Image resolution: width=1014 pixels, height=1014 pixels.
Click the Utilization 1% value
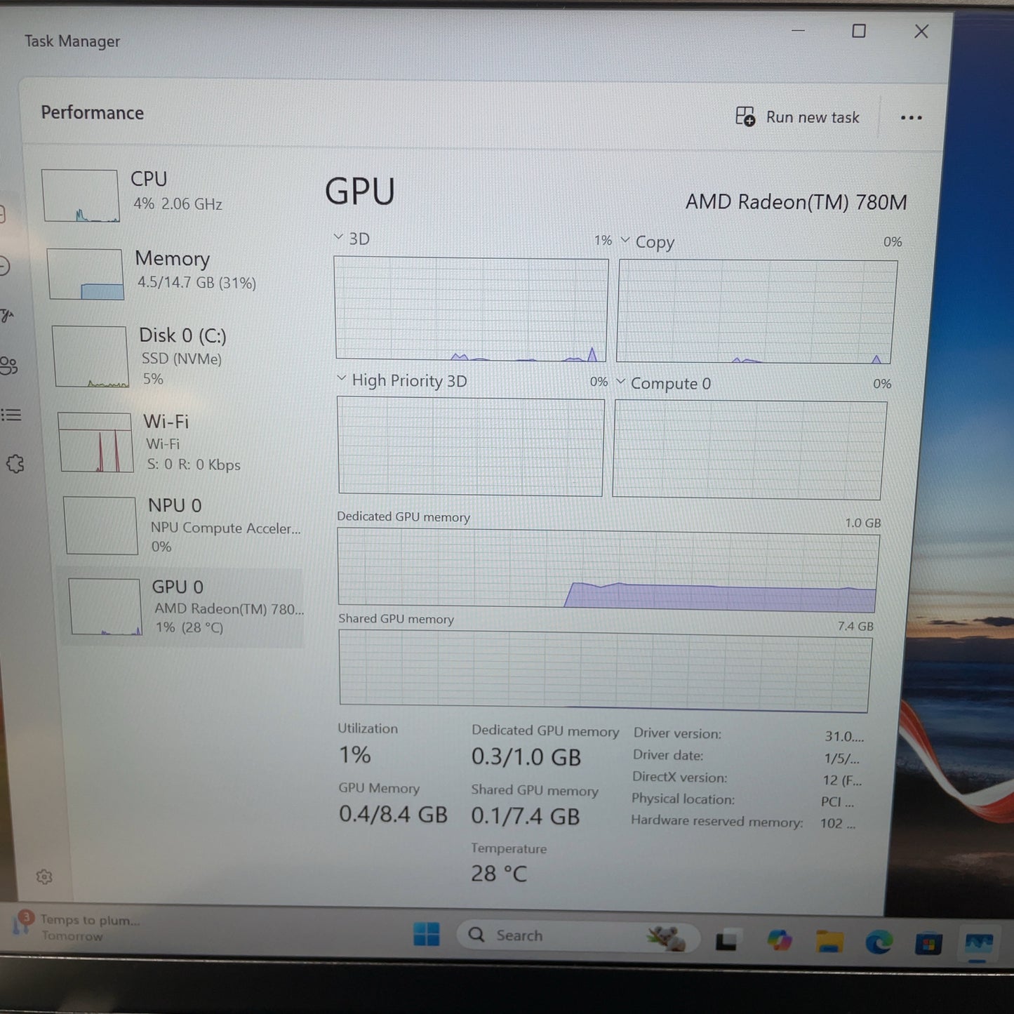click(x=354, y=755)
